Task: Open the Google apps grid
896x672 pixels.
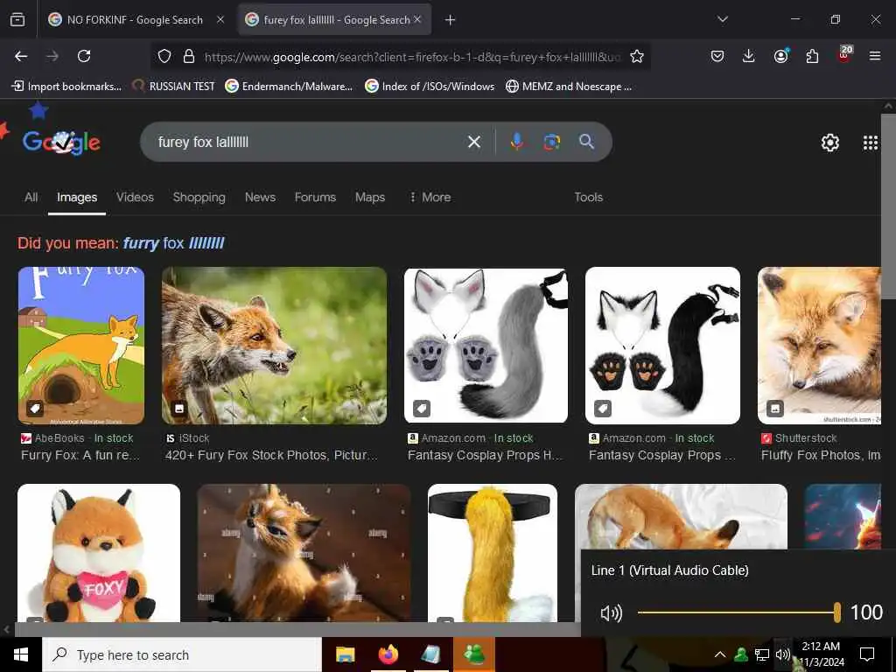Action: (x=871, y=143)
